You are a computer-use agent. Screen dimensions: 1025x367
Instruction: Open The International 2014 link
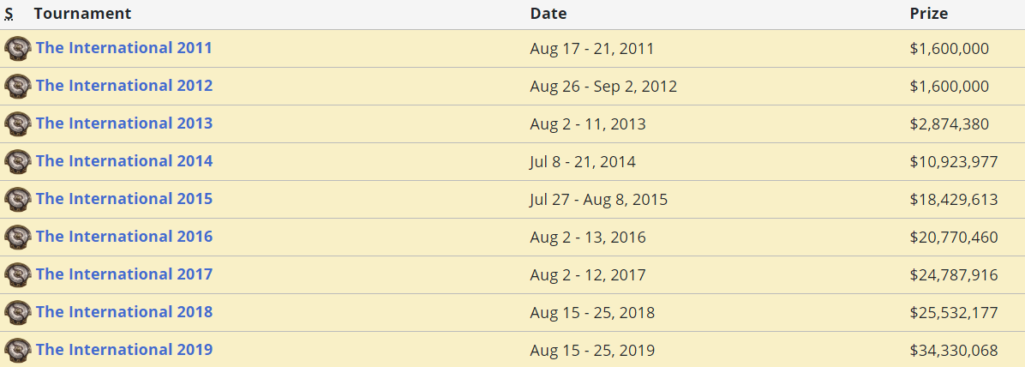pos(124,161)
